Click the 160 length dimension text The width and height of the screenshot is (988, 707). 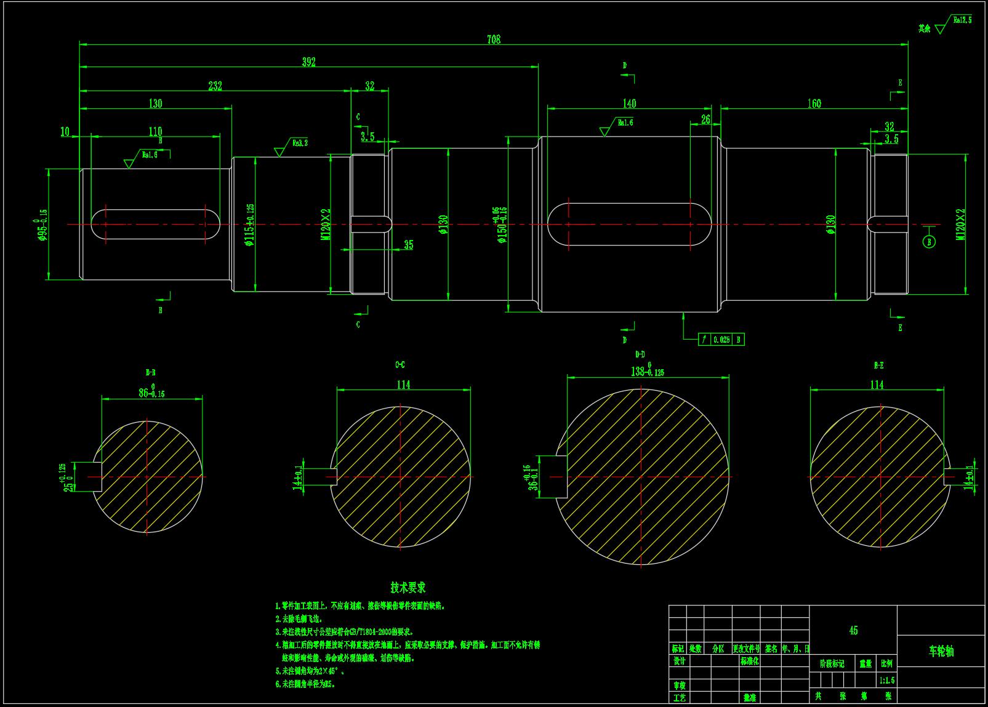[814, 104]
